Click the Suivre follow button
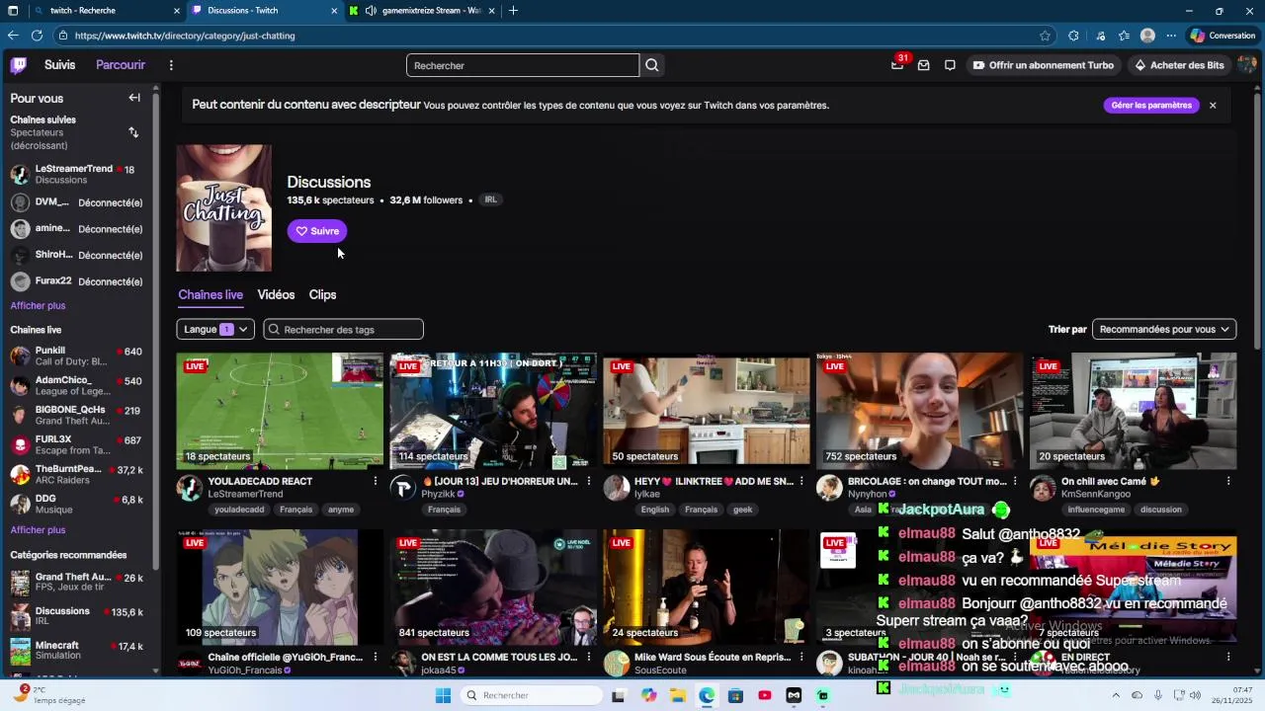The image size is (1265, 711). coord(317,231)
